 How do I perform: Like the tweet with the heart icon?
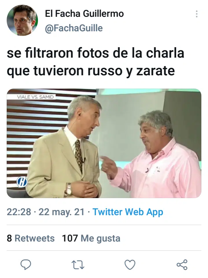point(130,265)
